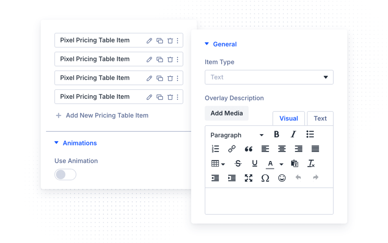388x243 pixels.
Task: Toggle fullscreen editor mode
Action: tap(248, 178)
